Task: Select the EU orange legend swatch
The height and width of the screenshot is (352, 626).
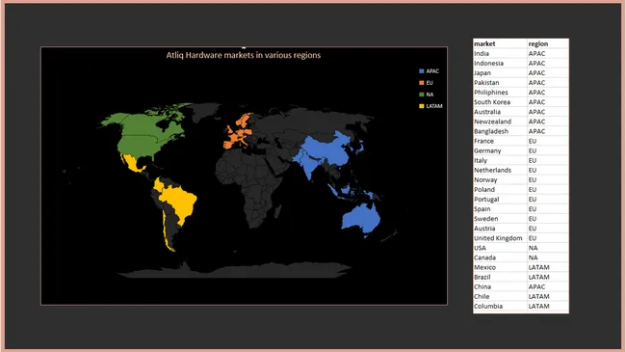Action: click(421, 83)
